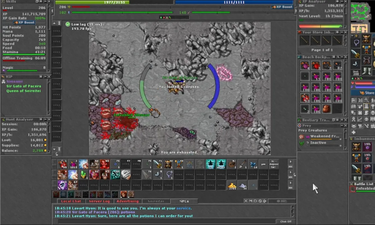Viewport: 375px width, 225px height.
Task: Select Simsami in the VIP list
Action: [x=14, y=82]
